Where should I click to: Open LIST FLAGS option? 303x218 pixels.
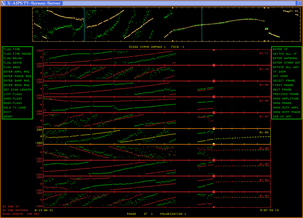(x=13, y=94)
